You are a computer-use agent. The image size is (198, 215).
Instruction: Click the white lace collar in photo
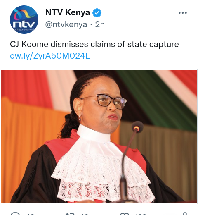[102, 171]
